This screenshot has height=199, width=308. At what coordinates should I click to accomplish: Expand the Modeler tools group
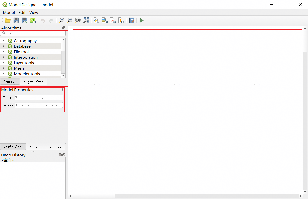3,74
